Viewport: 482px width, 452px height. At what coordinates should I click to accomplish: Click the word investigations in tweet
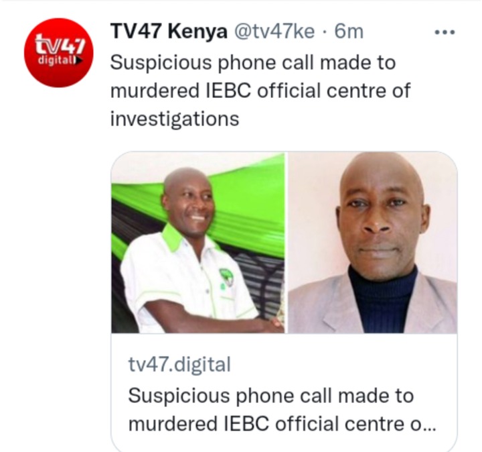pos(175,119)
